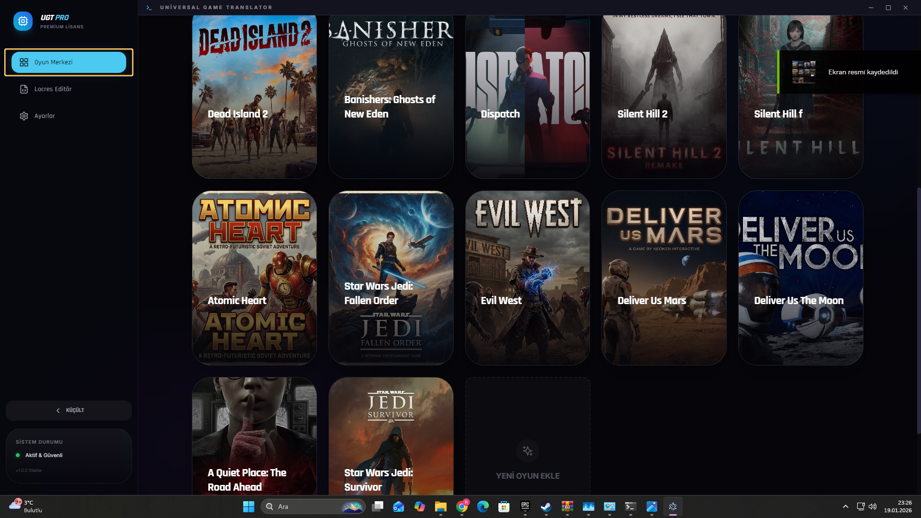Viewport: 921px width, 518px height.
Task: Click the Aktif & Güvenli status text
Action: (44, 455)
